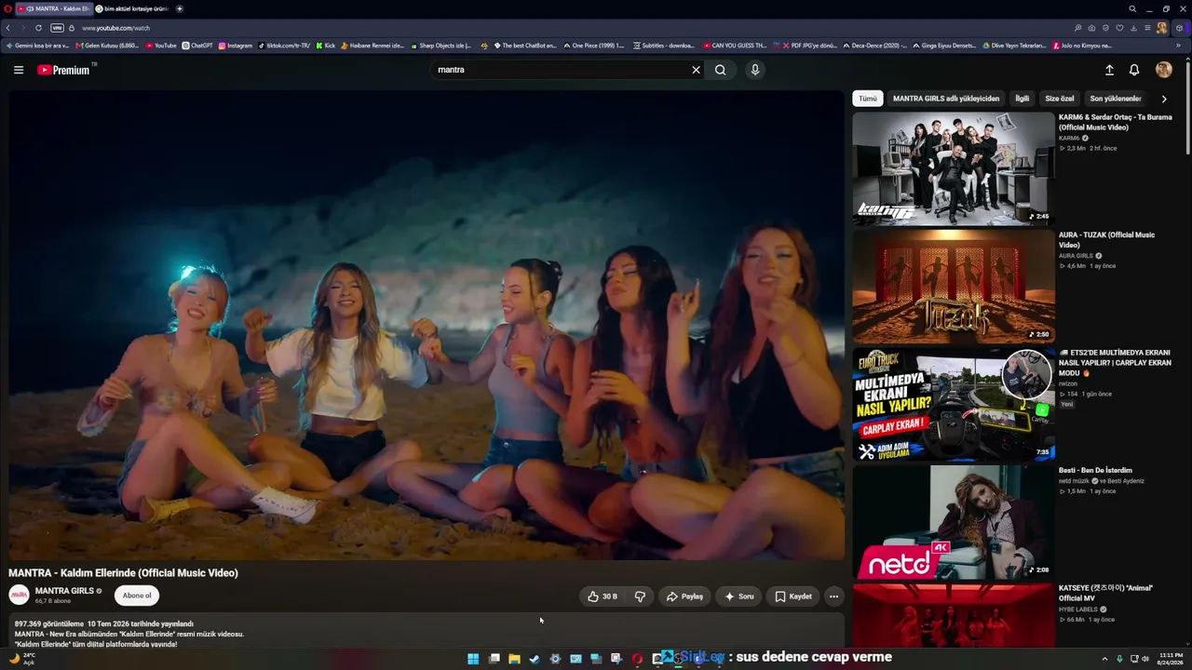Open the MANTRA GIRLS channel name link
The image size is (1192, 670).
click(x=64, y=591)
